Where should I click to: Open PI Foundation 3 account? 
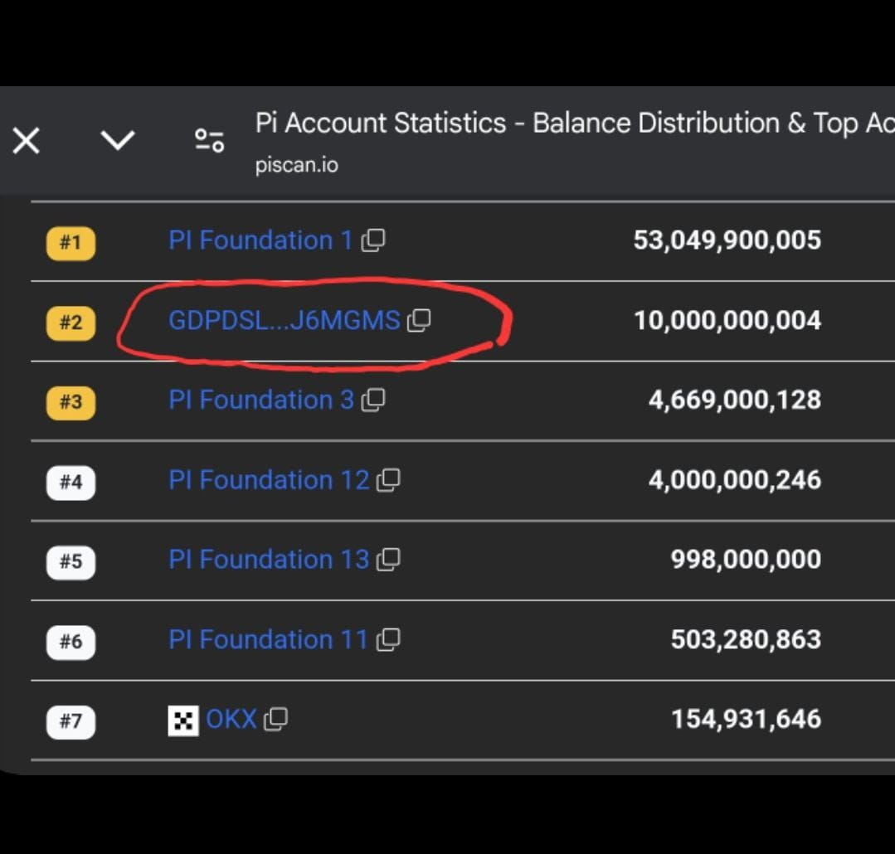click(261, 400)
